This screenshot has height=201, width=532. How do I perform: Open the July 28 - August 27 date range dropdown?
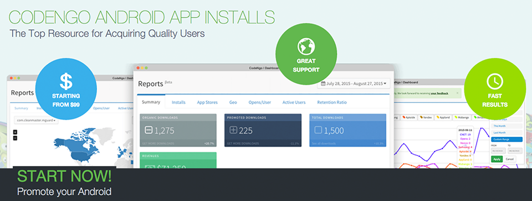point(354,84)
